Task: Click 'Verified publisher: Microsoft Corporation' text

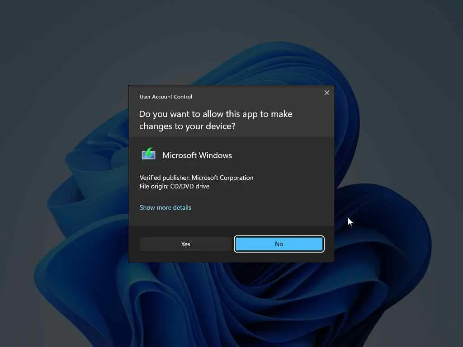Action: pyautogui.click(x=196, y=178)
